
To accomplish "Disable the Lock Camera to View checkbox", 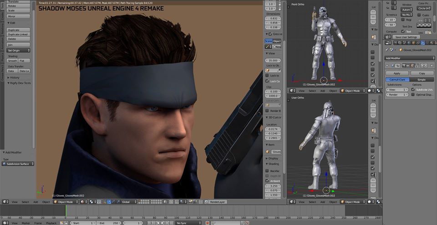I will click(x=267, y=81).
